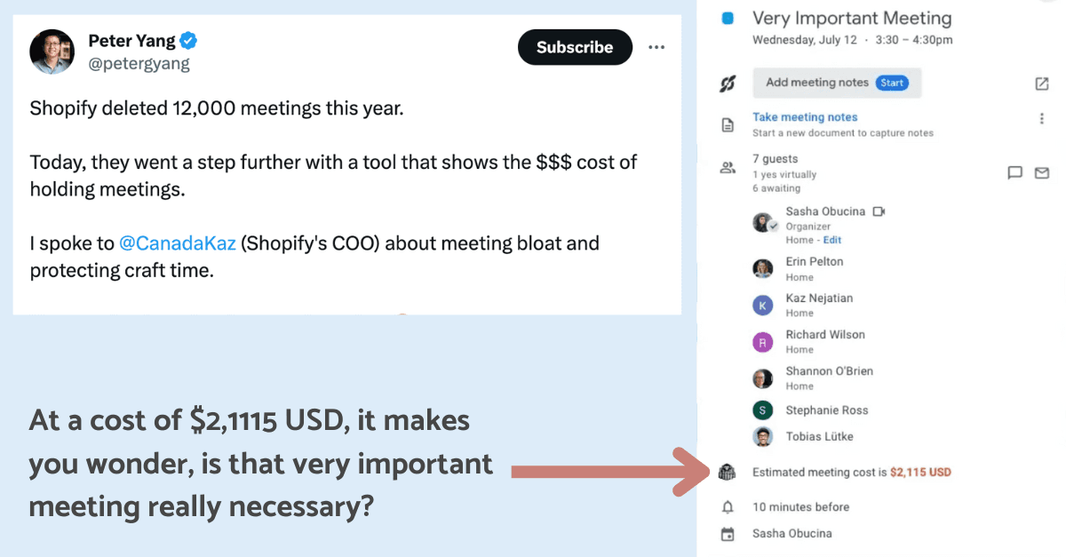1066x557 pixels.
Task: Click the chat with guests icon
Action: click(1015, 173)
